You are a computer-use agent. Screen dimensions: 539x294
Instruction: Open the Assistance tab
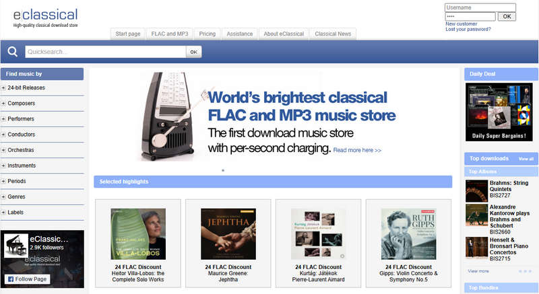coord(240,34)
